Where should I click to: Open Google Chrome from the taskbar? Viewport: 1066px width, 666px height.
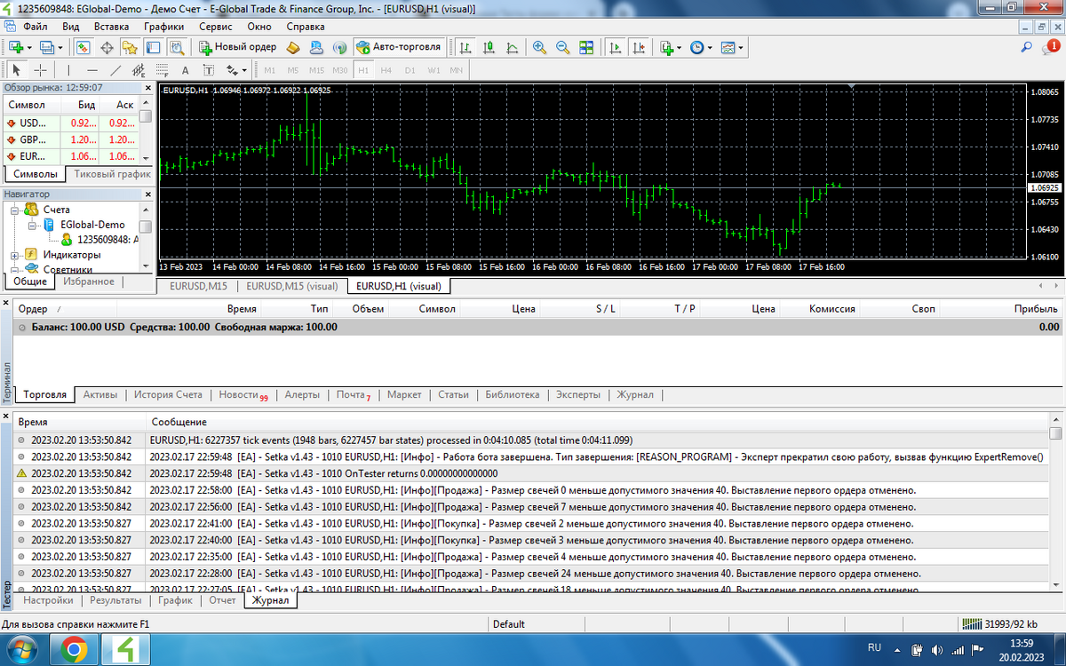point(74,650)
